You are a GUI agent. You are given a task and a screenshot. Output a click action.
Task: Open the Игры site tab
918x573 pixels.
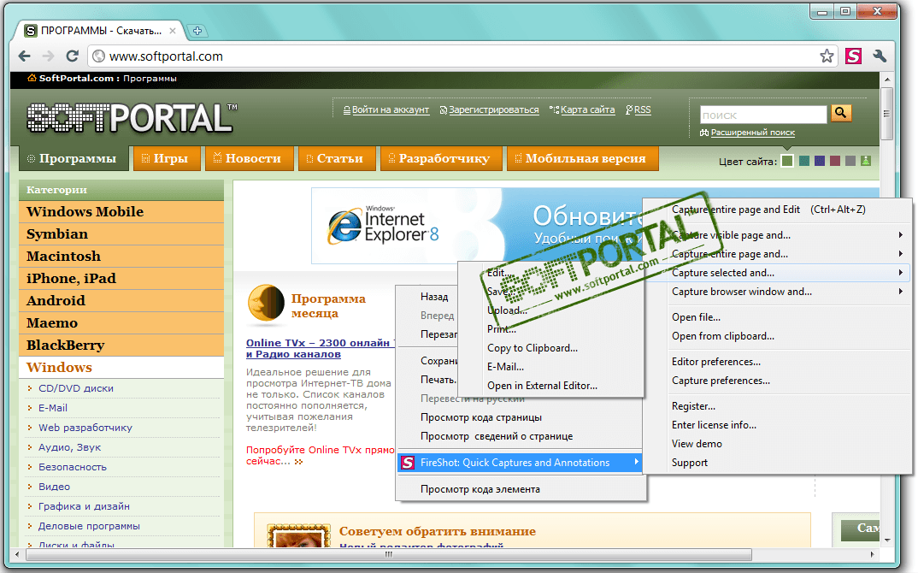(x=166, y=158)
